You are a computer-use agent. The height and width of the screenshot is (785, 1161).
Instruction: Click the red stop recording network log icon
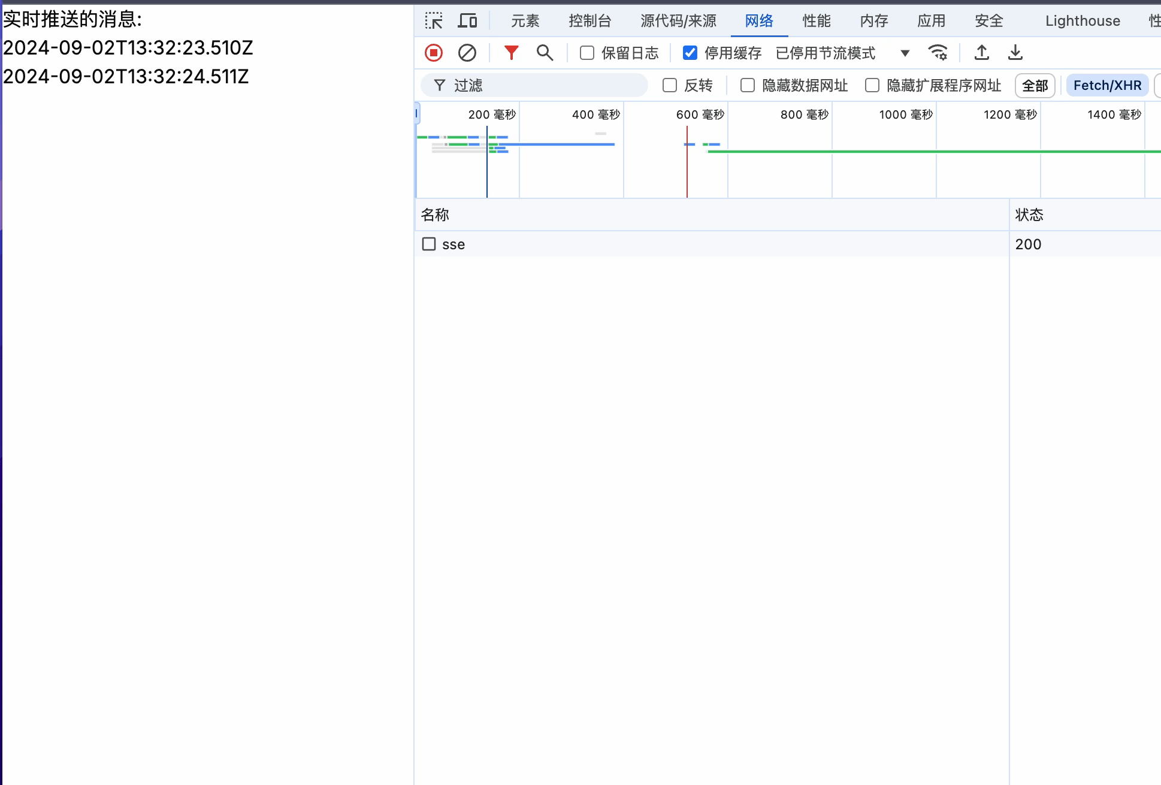point(434,53)
